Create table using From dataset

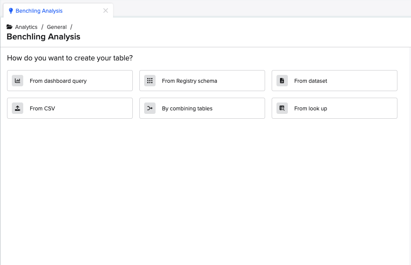(334, 81)
